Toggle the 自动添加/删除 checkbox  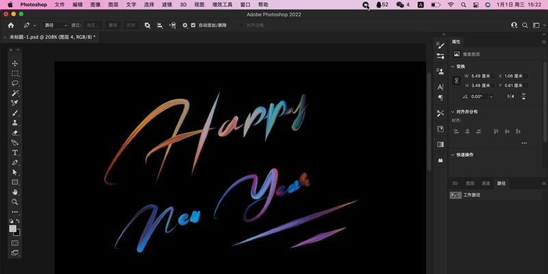193,25
